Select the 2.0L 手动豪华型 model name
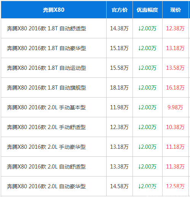The image size is (190, 197). click(x=46, y=147)
